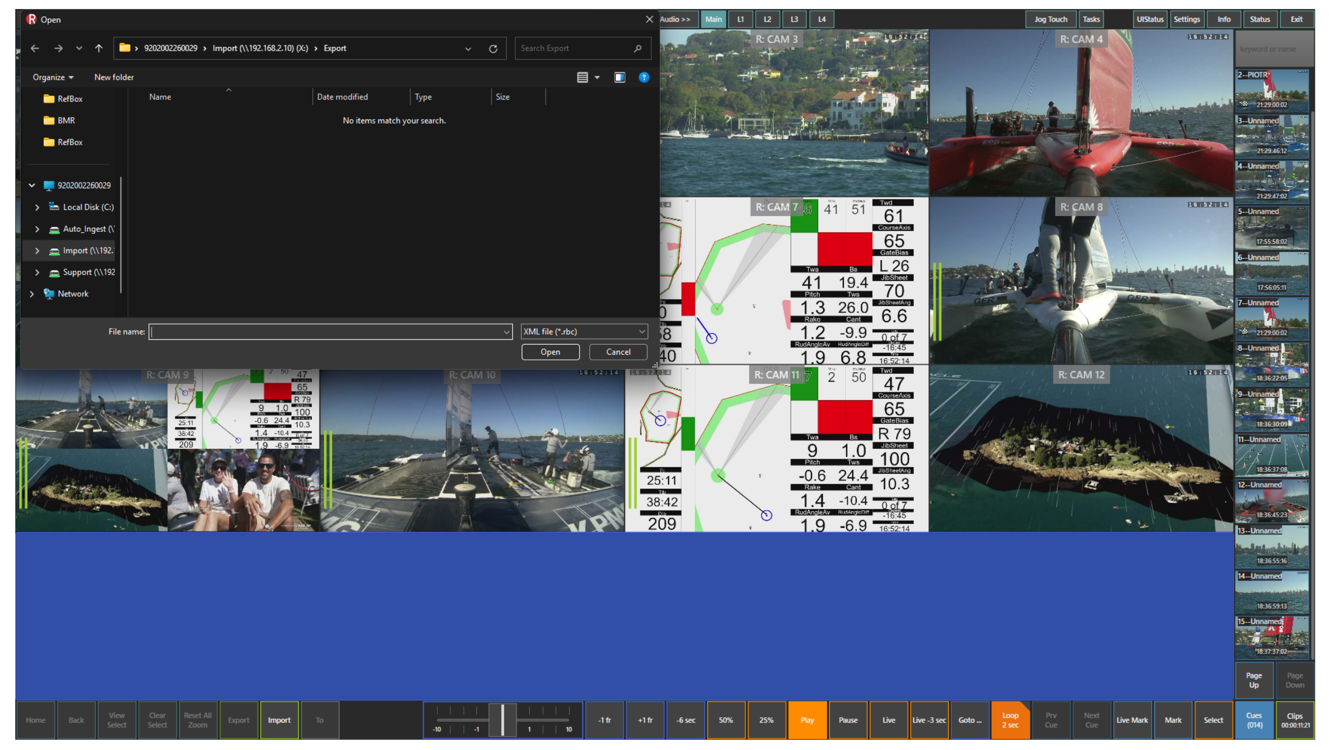Switch to the L4 layout tab

822,19
